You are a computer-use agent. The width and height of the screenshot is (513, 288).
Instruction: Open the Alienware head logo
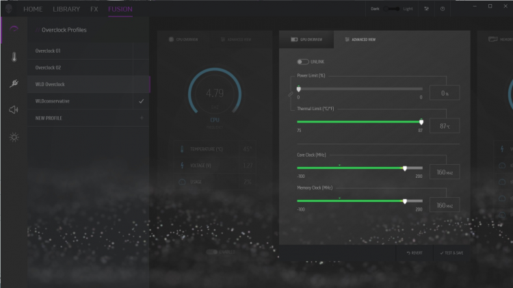[x=9, y=9]
